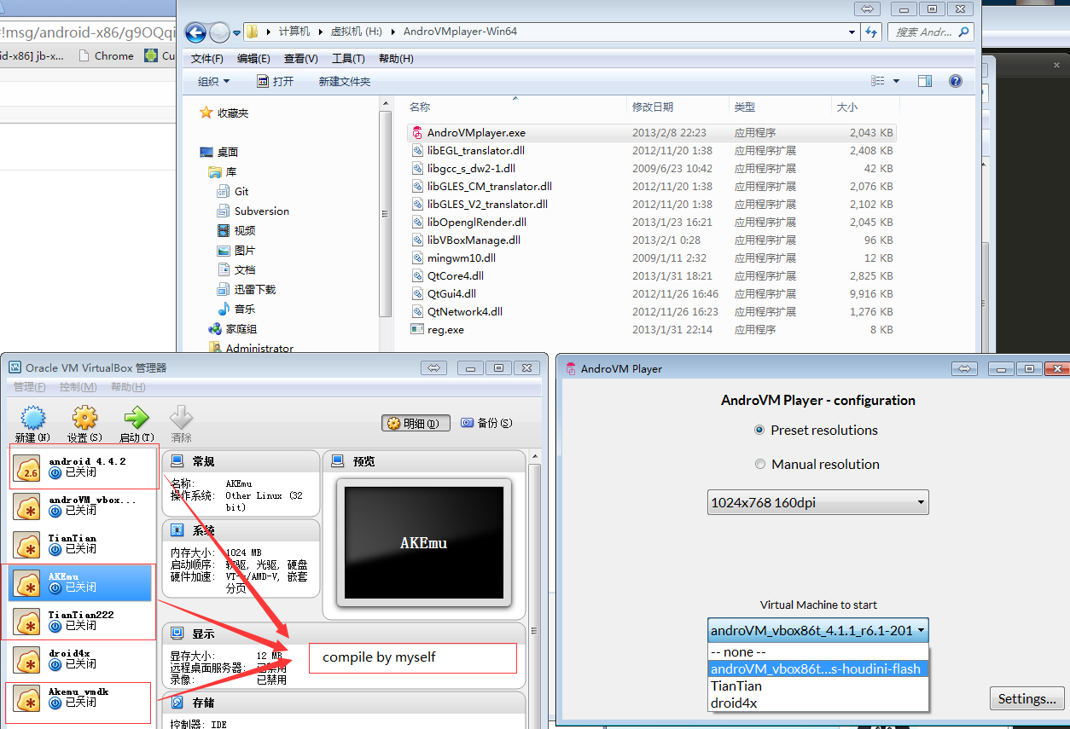Open the Virtual Machine to start combo box
The width and height of the screenshot is (1070, 729).
click(817, 631)
